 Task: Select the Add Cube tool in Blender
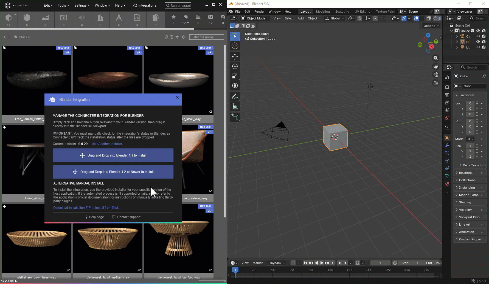tap(235, 117)
